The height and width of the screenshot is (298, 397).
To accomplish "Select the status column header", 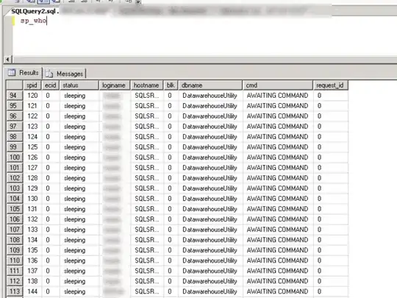I will (x=79, y=85).
